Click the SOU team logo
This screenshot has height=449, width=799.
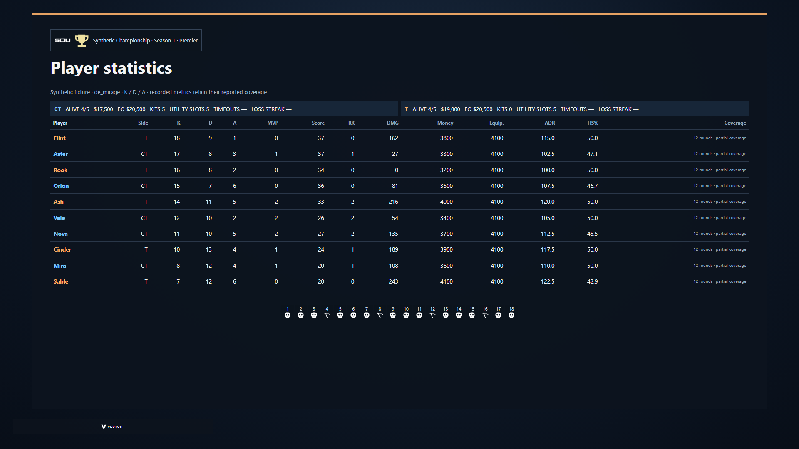click(63, 40)
